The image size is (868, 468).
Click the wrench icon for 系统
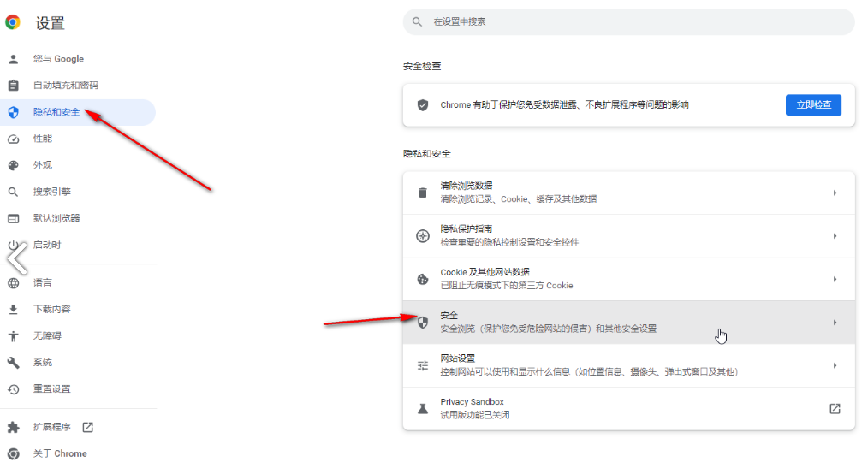14,363
